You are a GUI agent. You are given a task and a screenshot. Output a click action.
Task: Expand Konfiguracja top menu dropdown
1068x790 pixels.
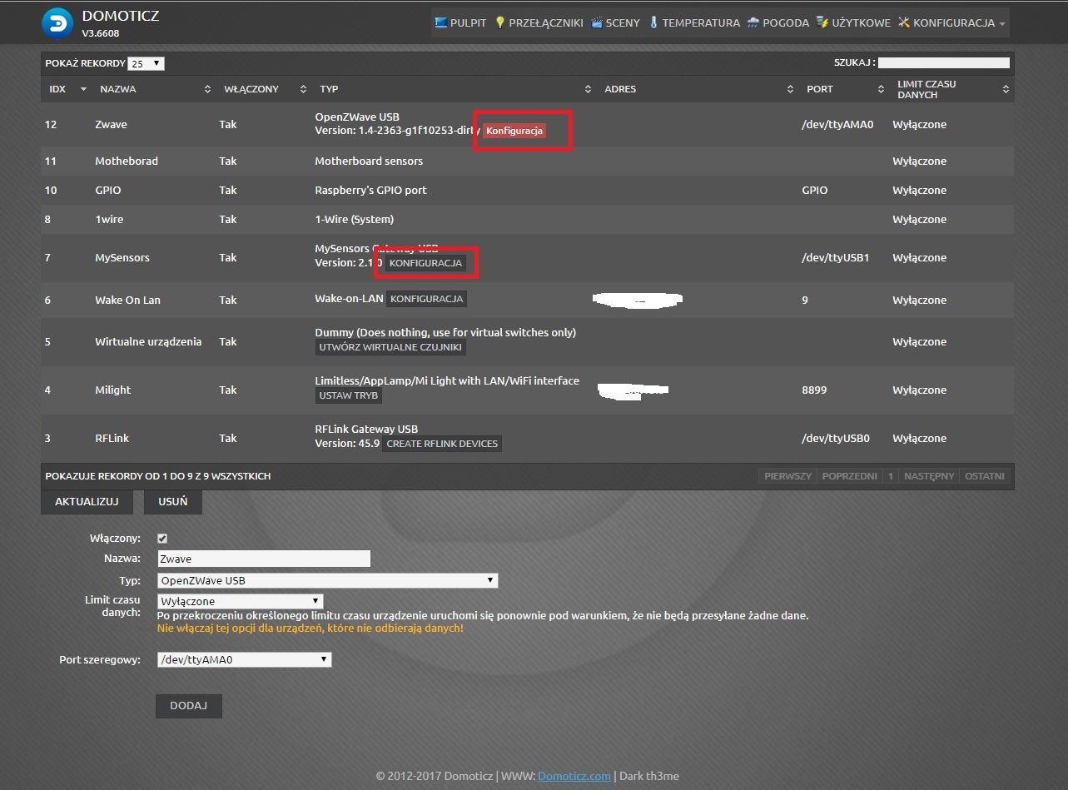951,22
